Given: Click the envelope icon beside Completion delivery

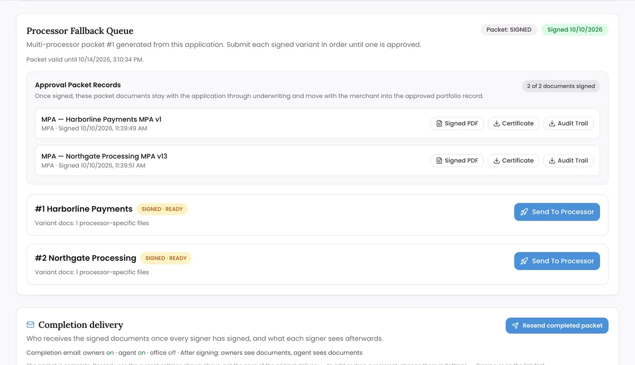Looking at the screenshot, I should (31, 325).
